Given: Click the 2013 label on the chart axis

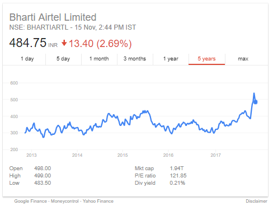Looking at the screenshot, I should (31, 155).
